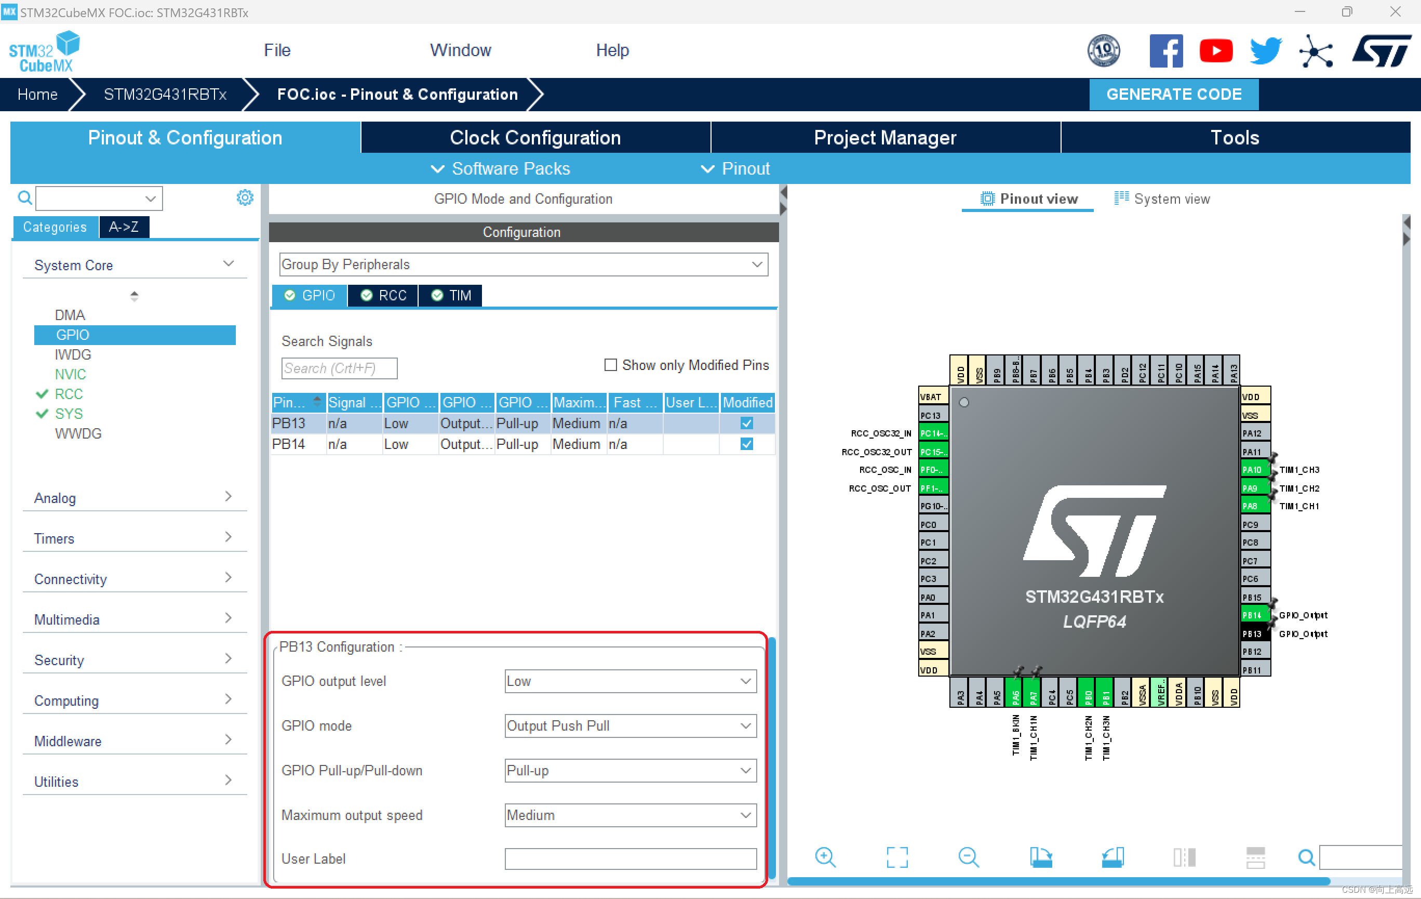The height and width of the screenshot is (899, 1421).
Task: Type in the User Label field
Action: [629, 859]
